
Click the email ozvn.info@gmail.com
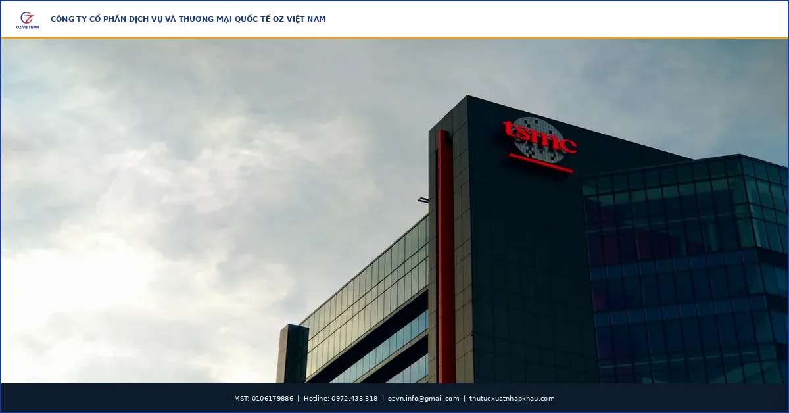point(423,399)
